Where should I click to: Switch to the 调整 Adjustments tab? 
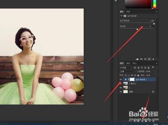[128, 11]
